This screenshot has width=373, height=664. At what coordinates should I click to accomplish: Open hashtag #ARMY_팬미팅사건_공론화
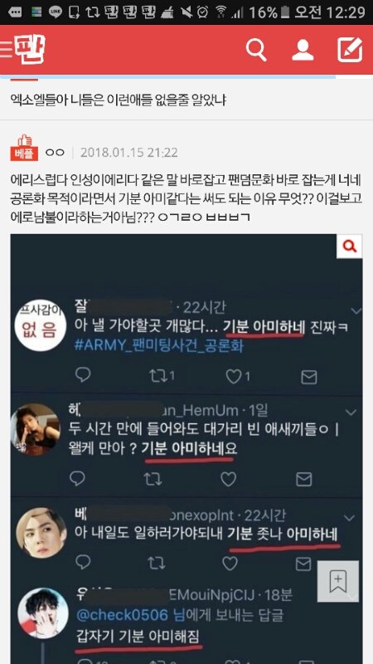[159, 345]
